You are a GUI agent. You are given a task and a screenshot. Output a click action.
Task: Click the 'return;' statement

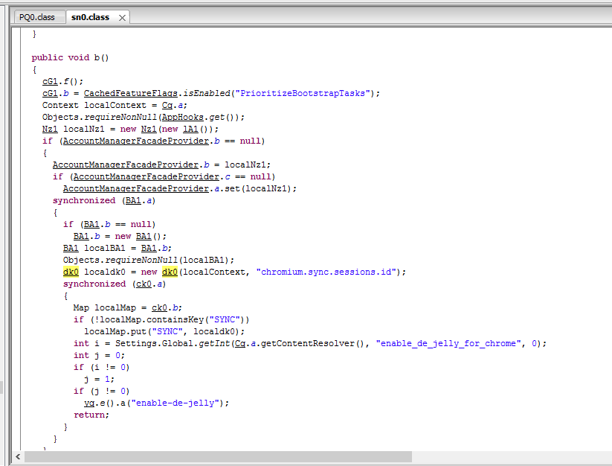(x=91, y=415)
